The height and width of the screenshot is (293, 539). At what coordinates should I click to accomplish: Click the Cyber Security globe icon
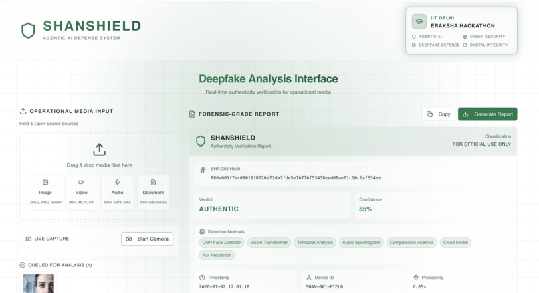click(x=465, y=36)
